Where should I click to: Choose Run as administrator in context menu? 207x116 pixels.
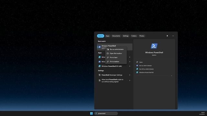tap(116, 49)
